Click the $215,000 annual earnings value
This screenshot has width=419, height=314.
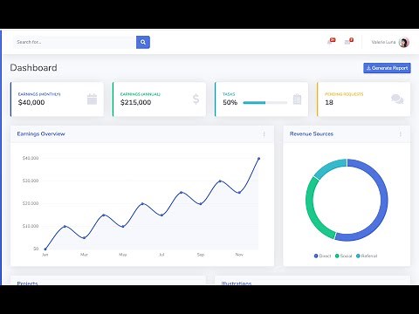point(135,102)
